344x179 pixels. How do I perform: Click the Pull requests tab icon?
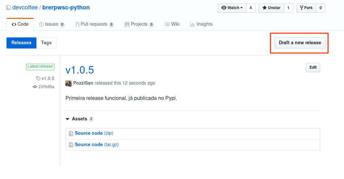tap(77, 24)
